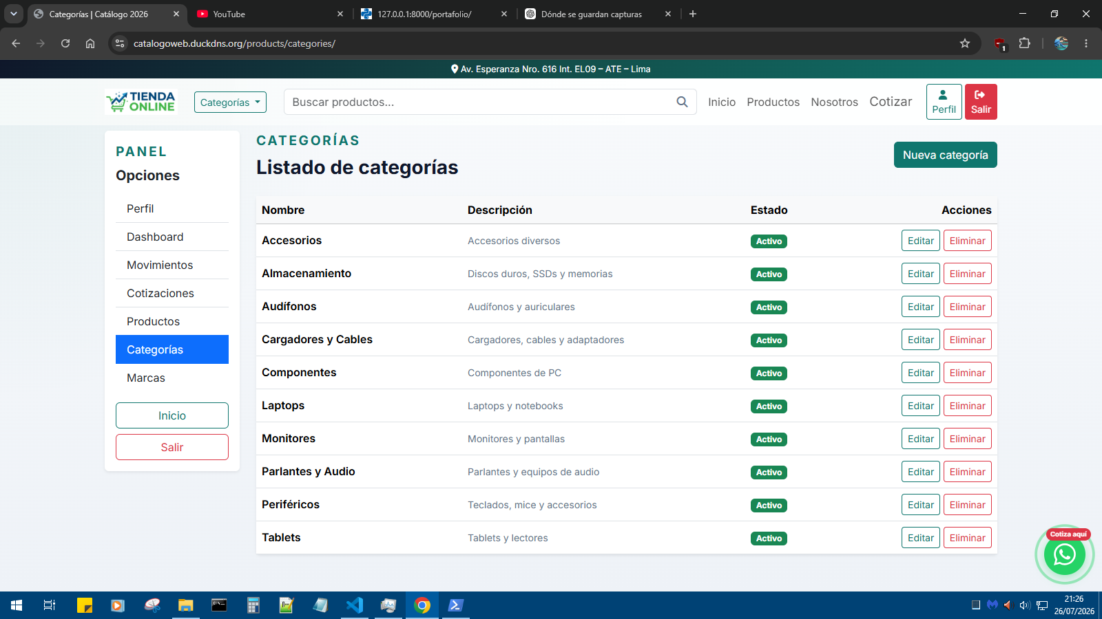Close the Categorías | Catálogo 2026 tab
This screenshot has height=619, width=1102.
click(x=176, y=14)
